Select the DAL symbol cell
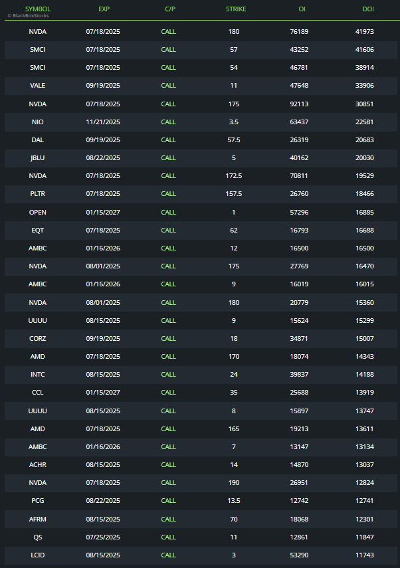The width and height of the screenshot is (400, 568). point(38,140)
